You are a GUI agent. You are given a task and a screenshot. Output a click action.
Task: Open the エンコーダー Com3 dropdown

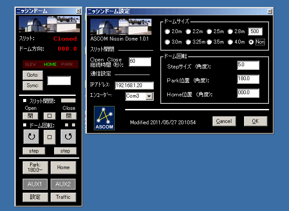click(x=149, y=96)
